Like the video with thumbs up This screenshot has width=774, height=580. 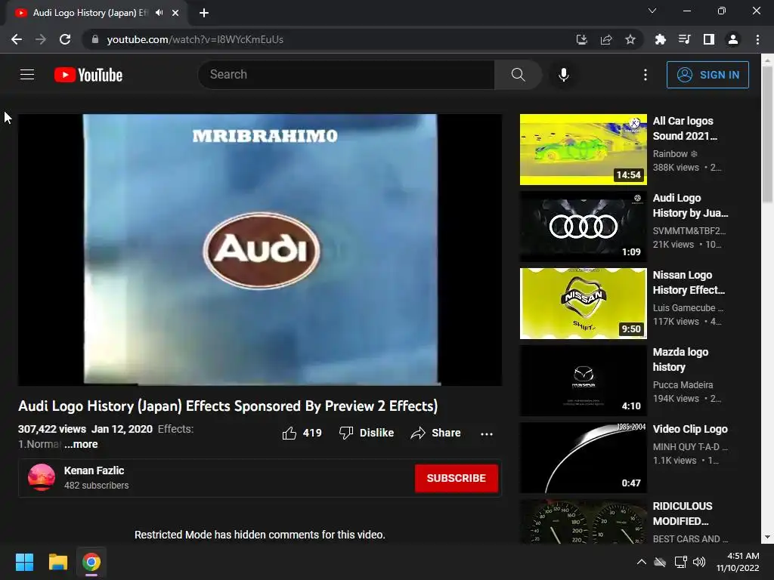point(302,433)
